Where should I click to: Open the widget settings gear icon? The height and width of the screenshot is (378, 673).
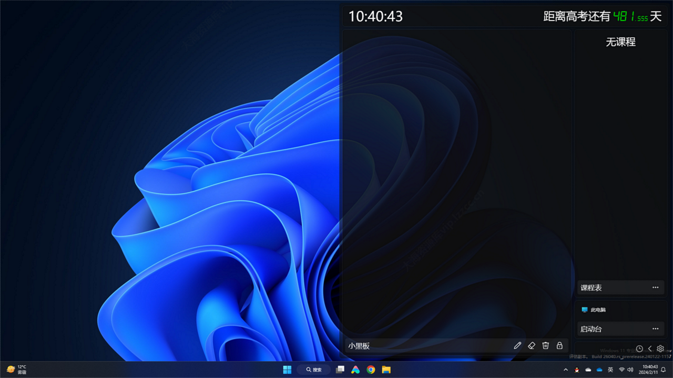[x=660, y=349]
